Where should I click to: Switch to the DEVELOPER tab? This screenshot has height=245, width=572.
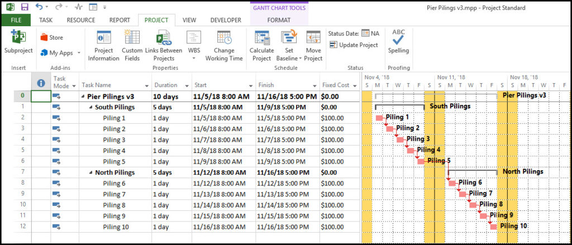[226, 21]
